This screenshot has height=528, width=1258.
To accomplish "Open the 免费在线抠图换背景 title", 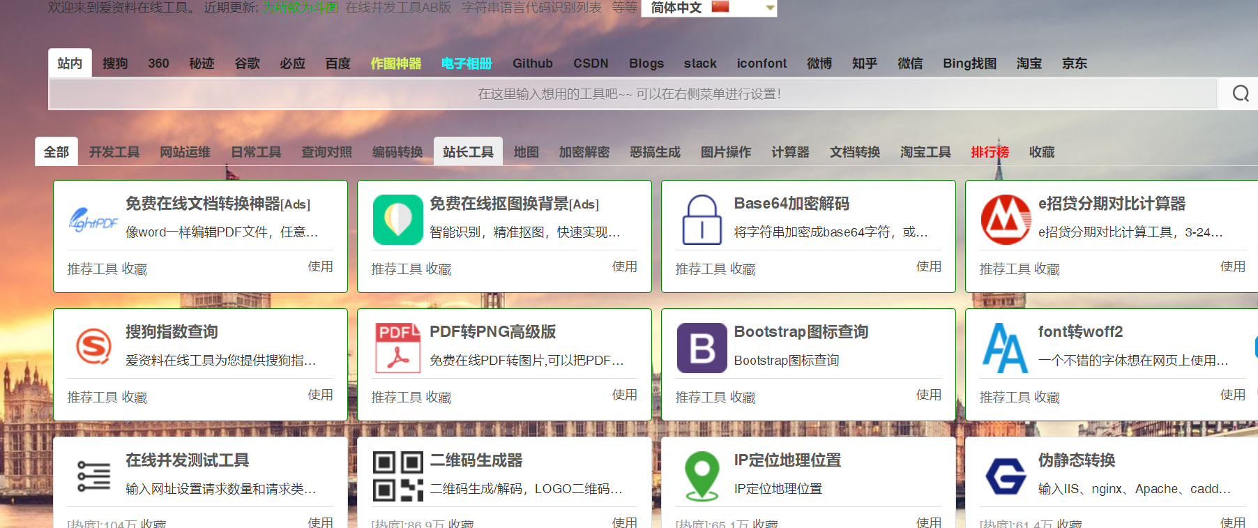I will pos(514,204).
